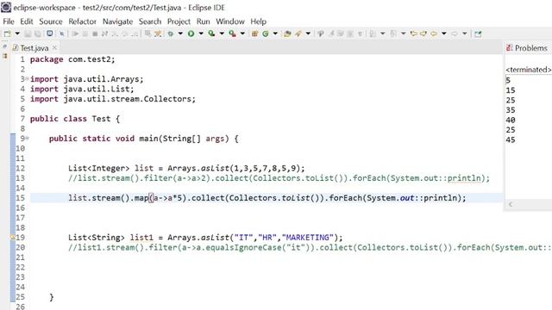Click the Search toolbar icon

tap(298, 34)
